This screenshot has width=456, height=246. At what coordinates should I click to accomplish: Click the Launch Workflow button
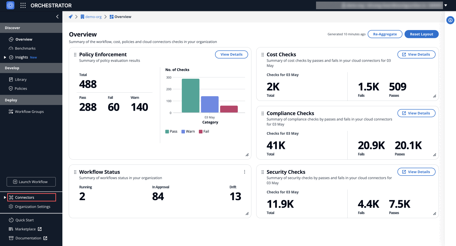point(31,182)
